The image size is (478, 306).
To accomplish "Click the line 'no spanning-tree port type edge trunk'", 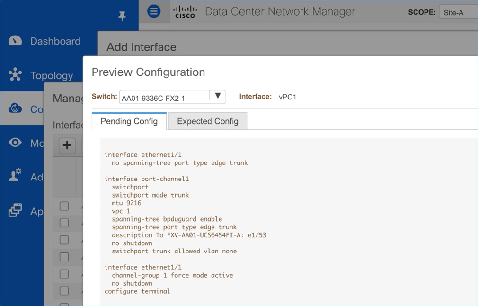I will point(179,163).
